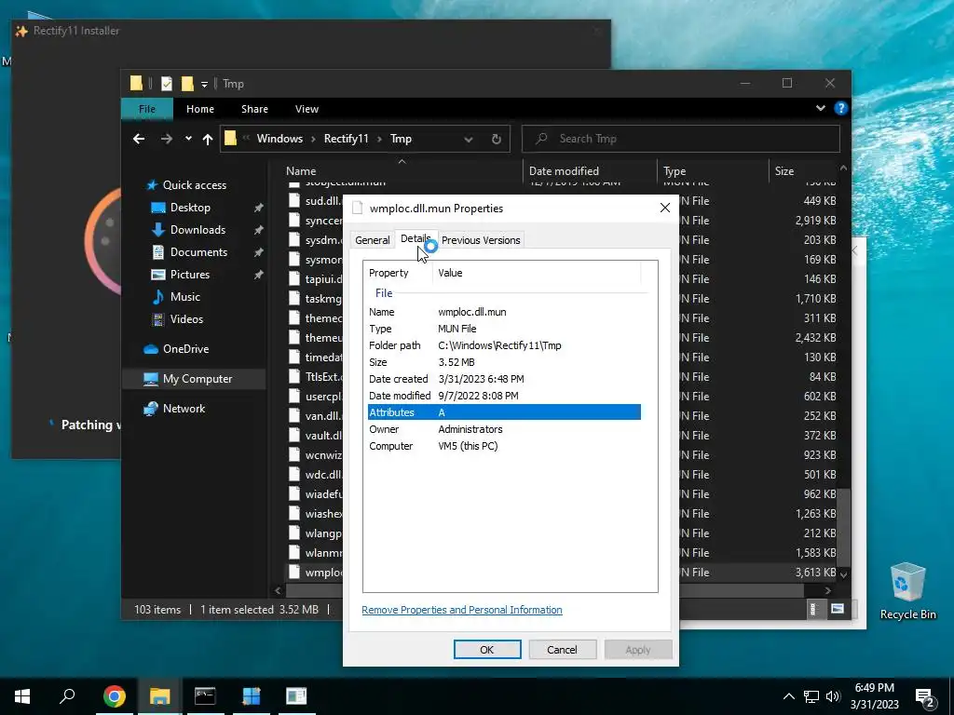Go up one folder level arrow
The height and width of the screenshot is (715, 954).
[208, 140]
